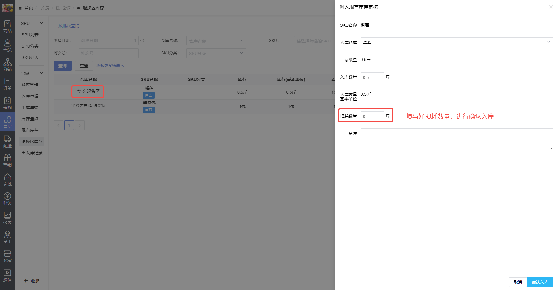Click 直营 tag under 榴莲

[149, 95]
